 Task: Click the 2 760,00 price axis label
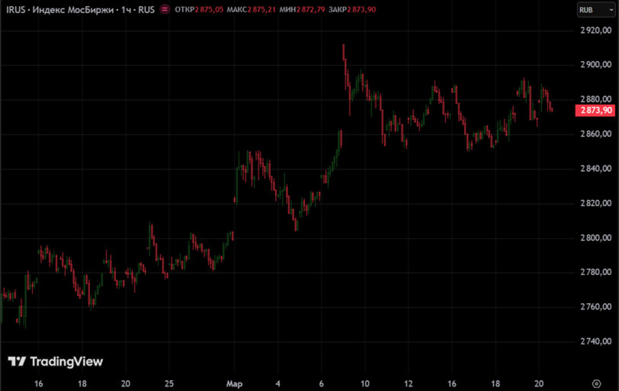coord(596,306)
